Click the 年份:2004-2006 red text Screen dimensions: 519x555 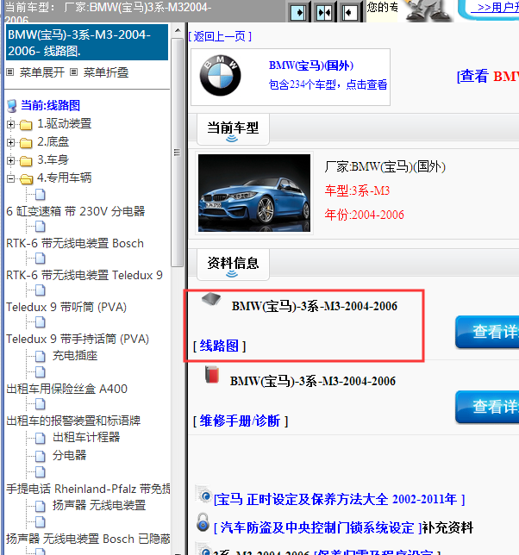[x=365, y=215]
